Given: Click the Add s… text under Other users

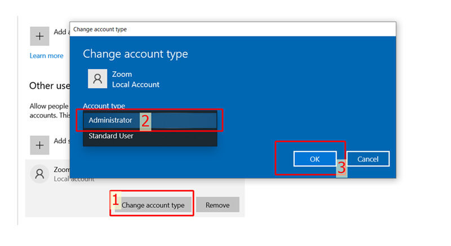Looking at the screenshot, I should pos(60,141).
